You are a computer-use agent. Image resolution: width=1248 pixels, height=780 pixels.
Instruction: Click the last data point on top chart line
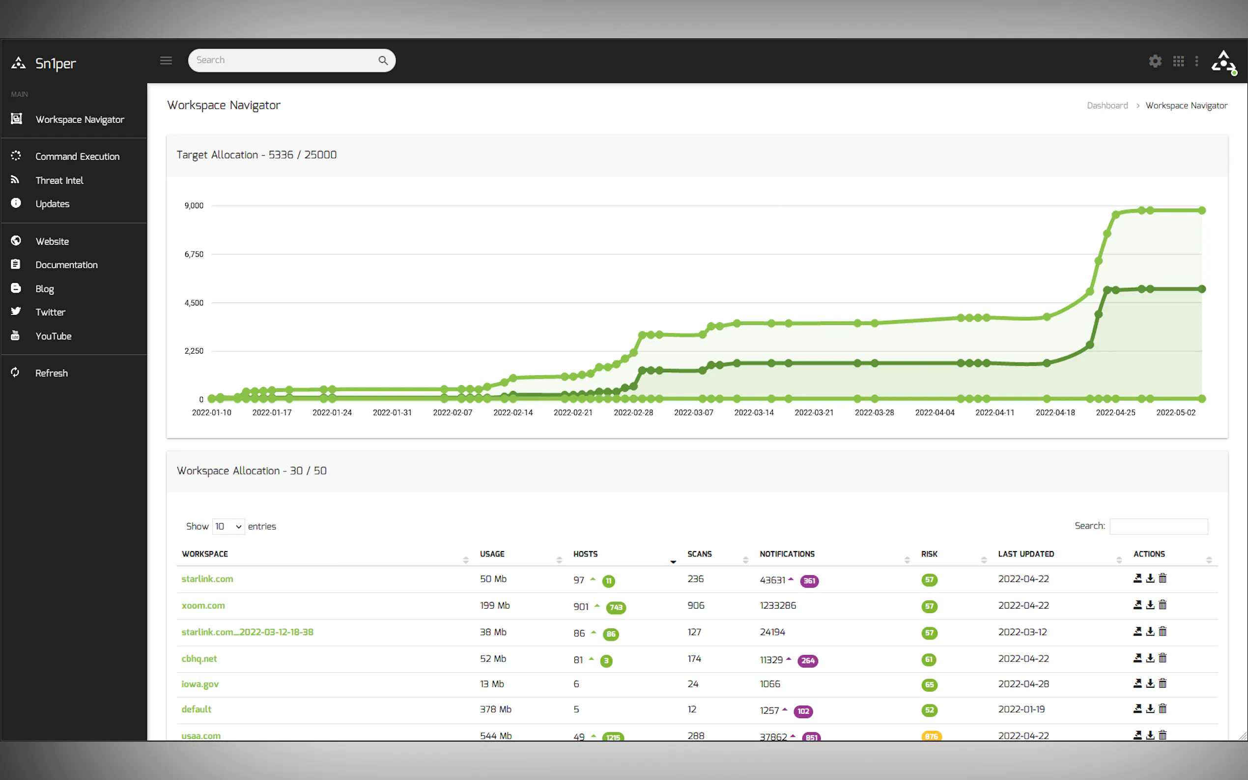pyautogui.click(x=1201, y=211)
